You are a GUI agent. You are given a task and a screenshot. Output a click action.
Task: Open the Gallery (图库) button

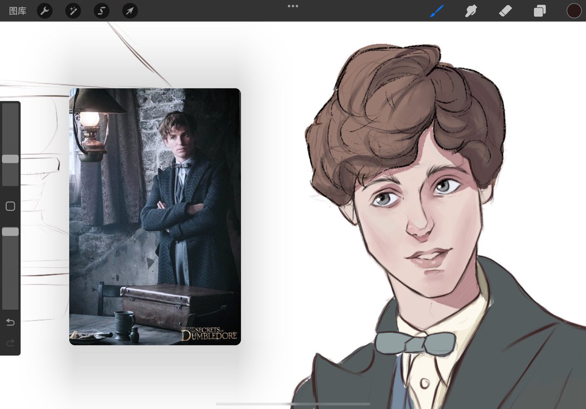point(18,11)
